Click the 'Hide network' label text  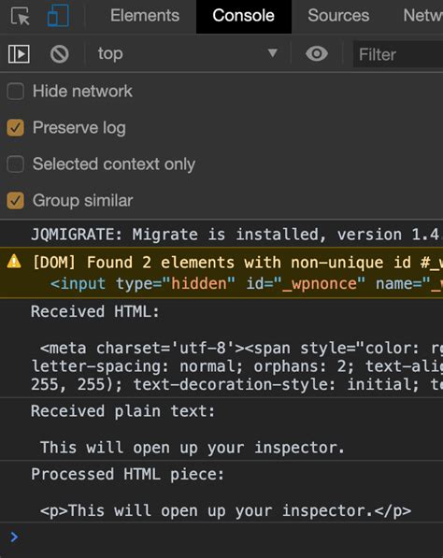82,91
